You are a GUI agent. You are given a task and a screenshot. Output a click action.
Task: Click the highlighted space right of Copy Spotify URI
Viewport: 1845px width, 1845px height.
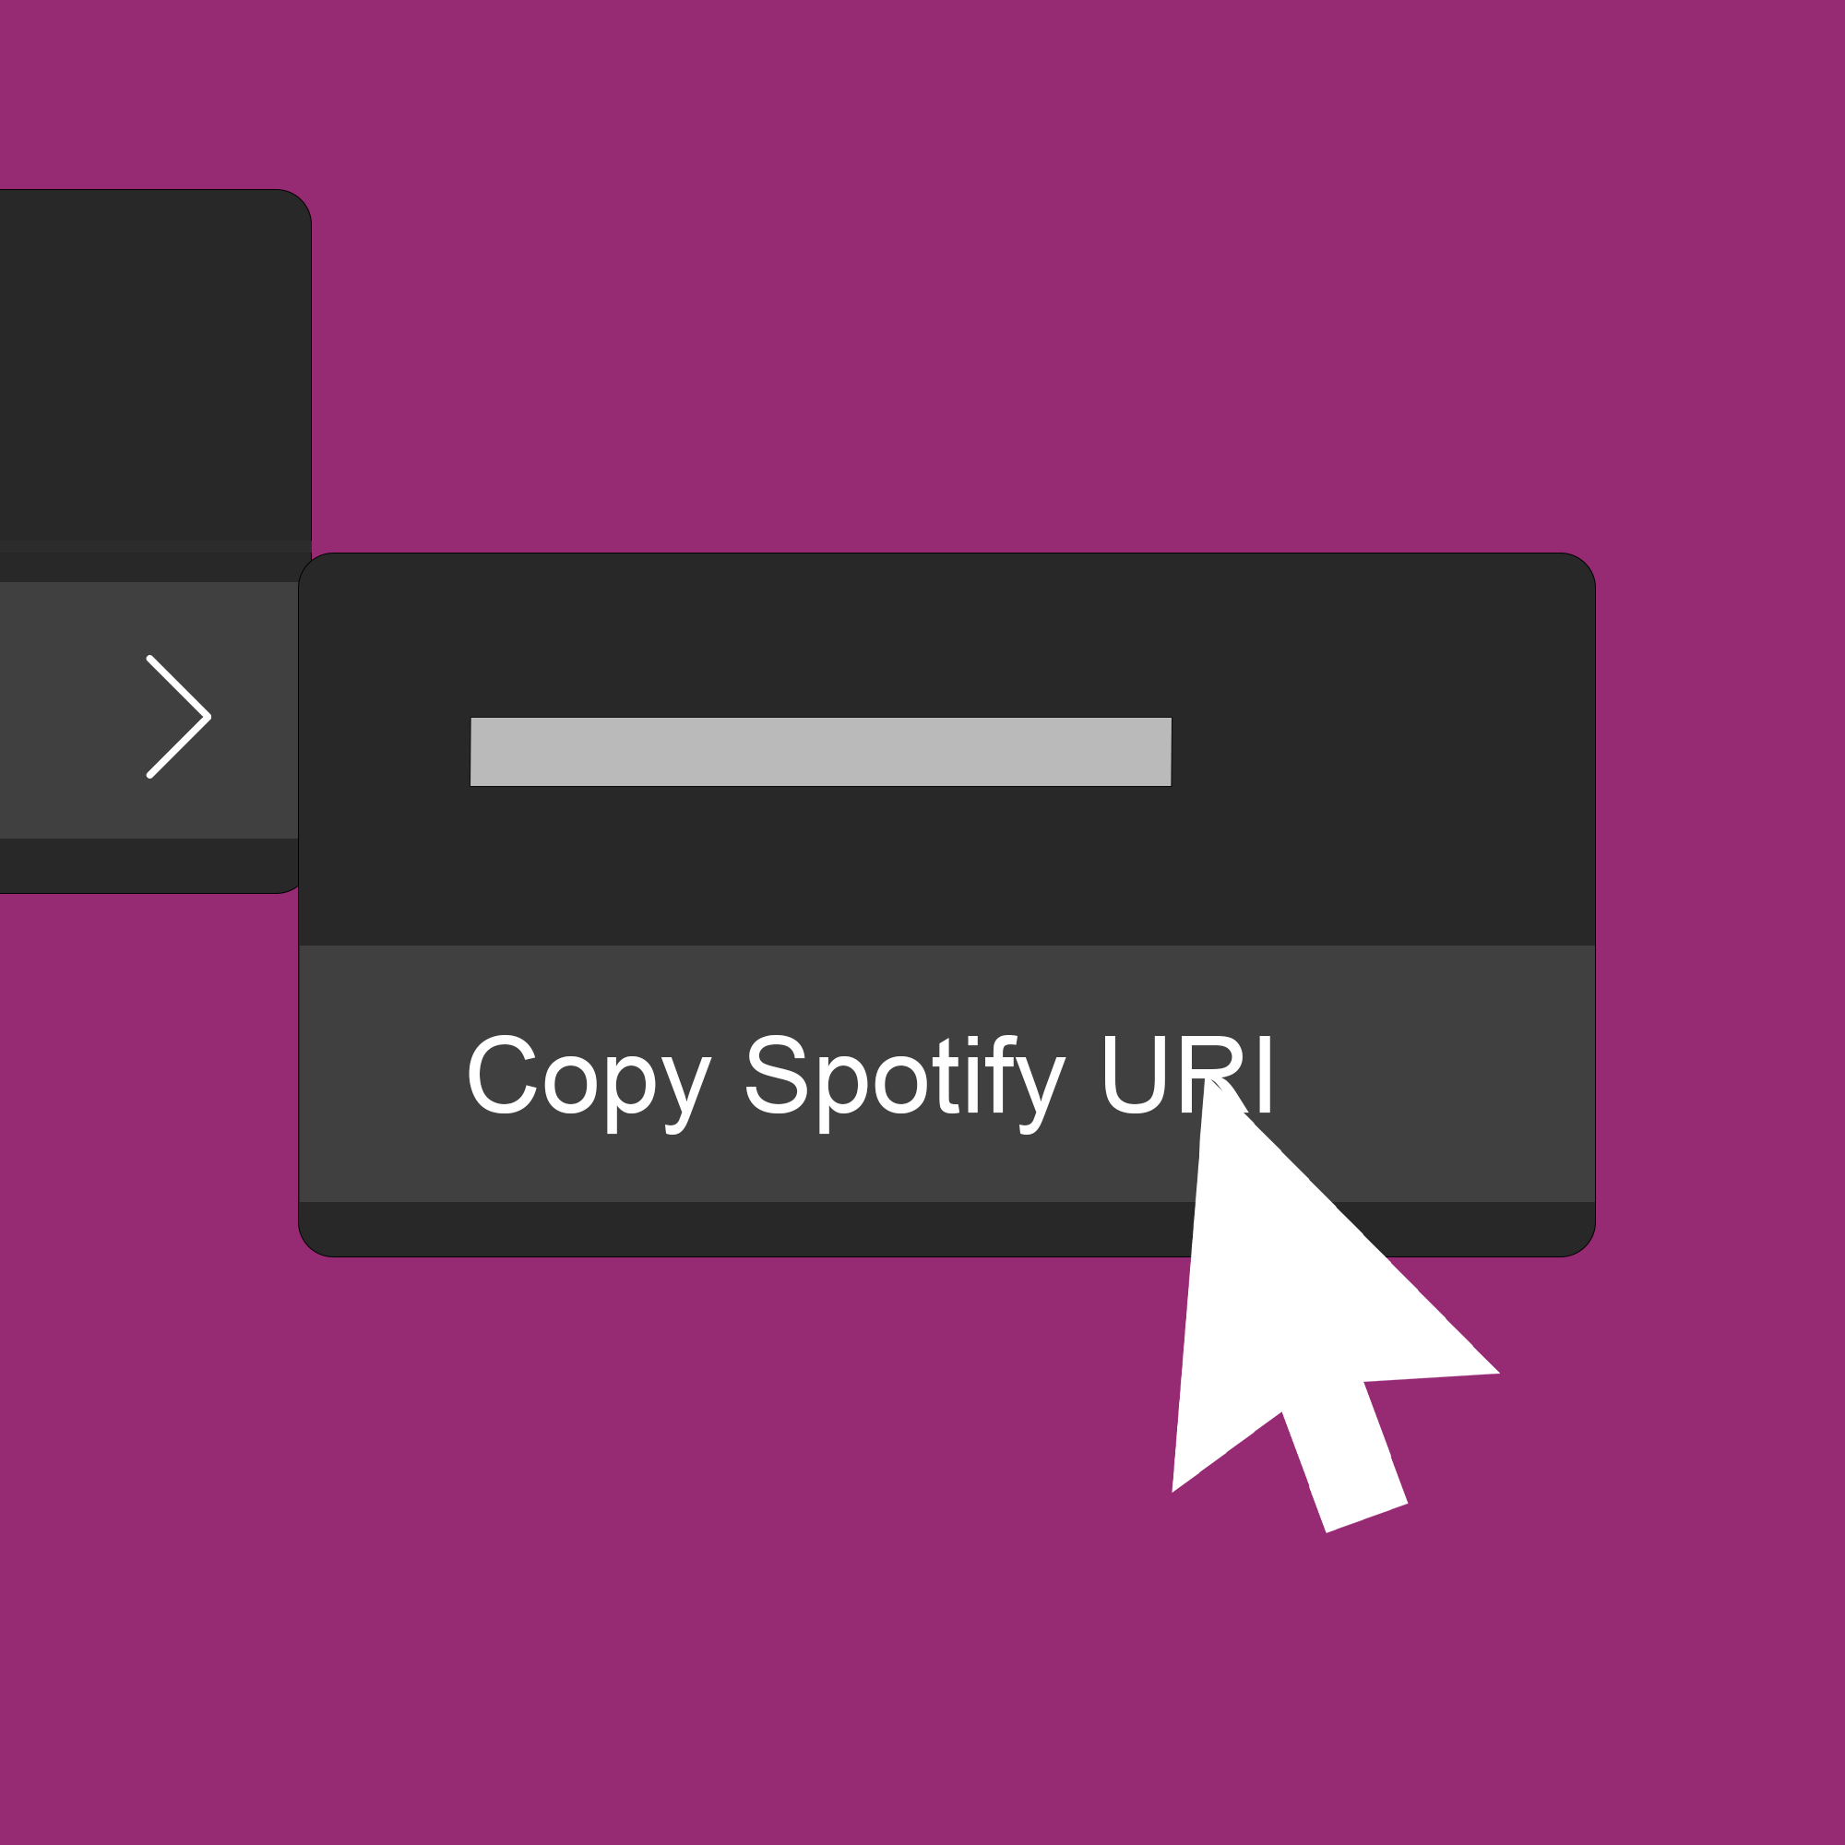tap(1433, 1074)
